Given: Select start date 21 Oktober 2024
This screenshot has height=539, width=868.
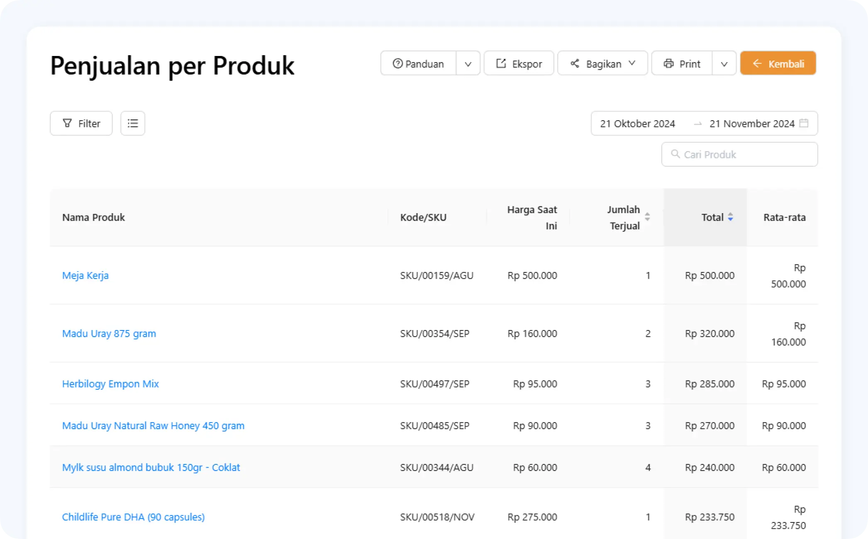Looking at the screenshot, I should [637, 124].
